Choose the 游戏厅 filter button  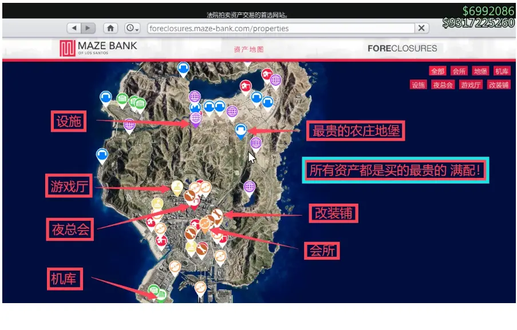pos(471,85)
